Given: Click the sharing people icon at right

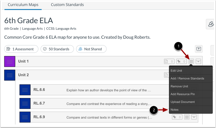Looking at the screenshot, I should point(211,25).
